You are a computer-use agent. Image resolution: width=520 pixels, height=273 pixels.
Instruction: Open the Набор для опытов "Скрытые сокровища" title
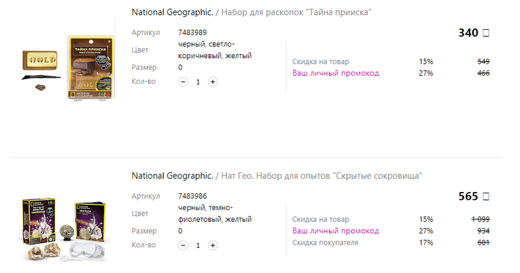(321, 176)
